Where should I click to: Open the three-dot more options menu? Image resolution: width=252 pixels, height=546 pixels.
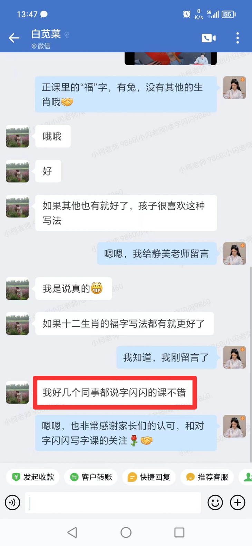[238, 38]
